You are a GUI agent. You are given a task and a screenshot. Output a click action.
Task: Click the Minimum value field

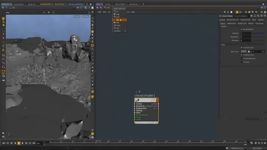coord(246,40)
